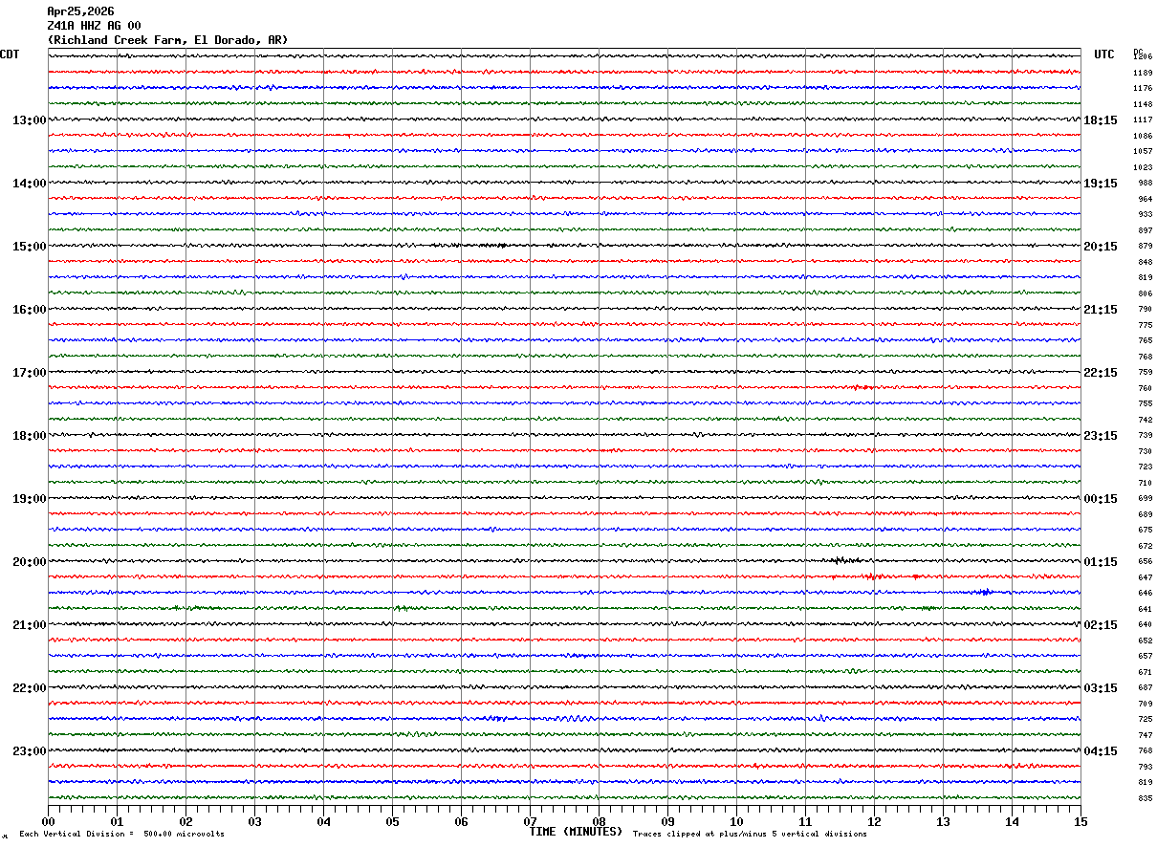The image size is (1157, 847).
Task: Click the date text "Apr25,2026"
Action: pos(80,11)
